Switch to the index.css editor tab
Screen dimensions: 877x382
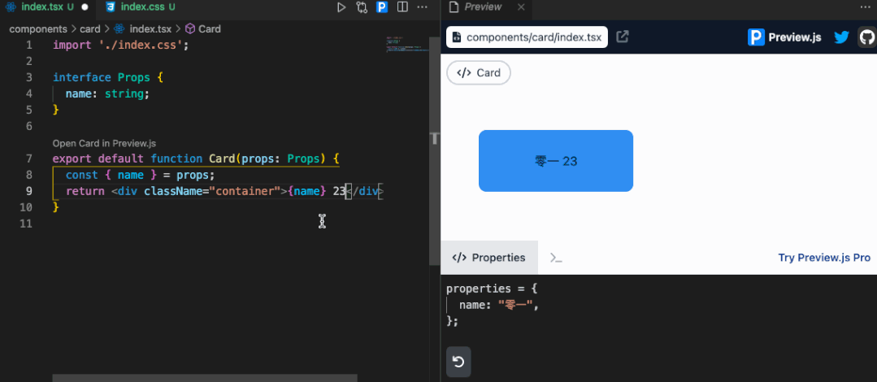(140, 7)
